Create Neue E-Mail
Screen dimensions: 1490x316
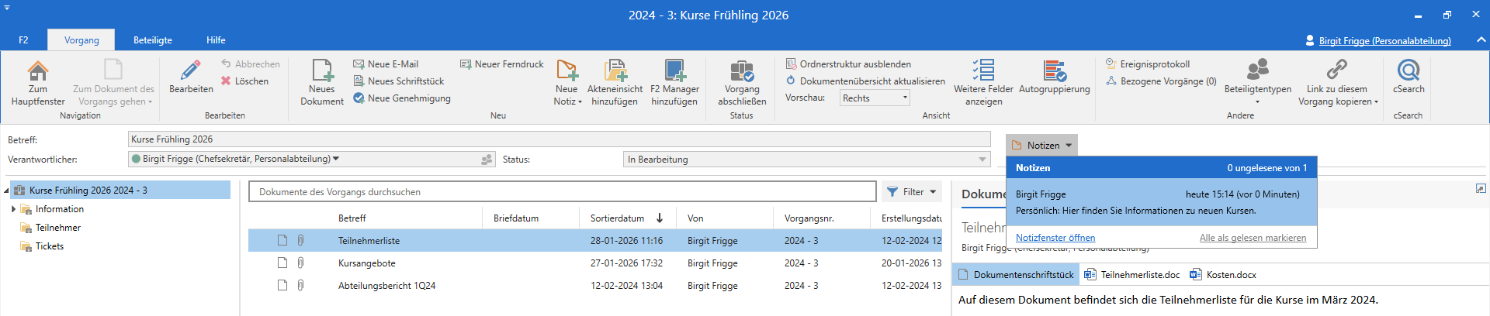pyautogui.click(x=386, y=64)
